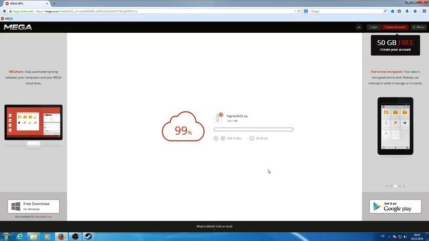Open the Firefox hamburger menu

tap(424, 11)
